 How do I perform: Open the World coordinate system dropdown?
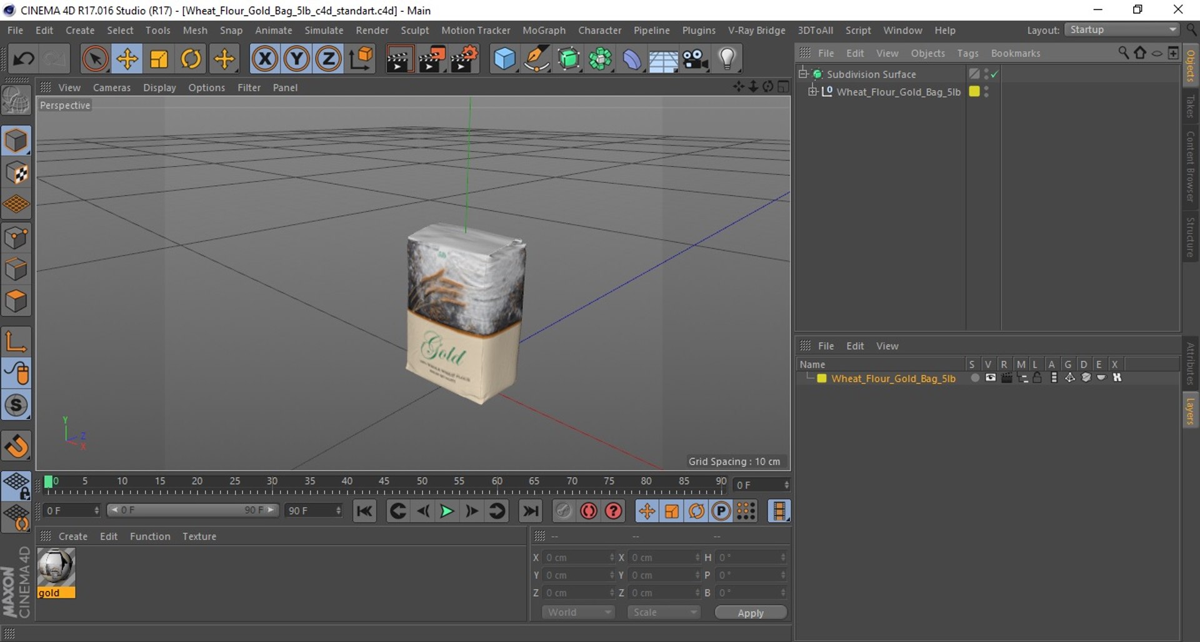pos(579,612)
